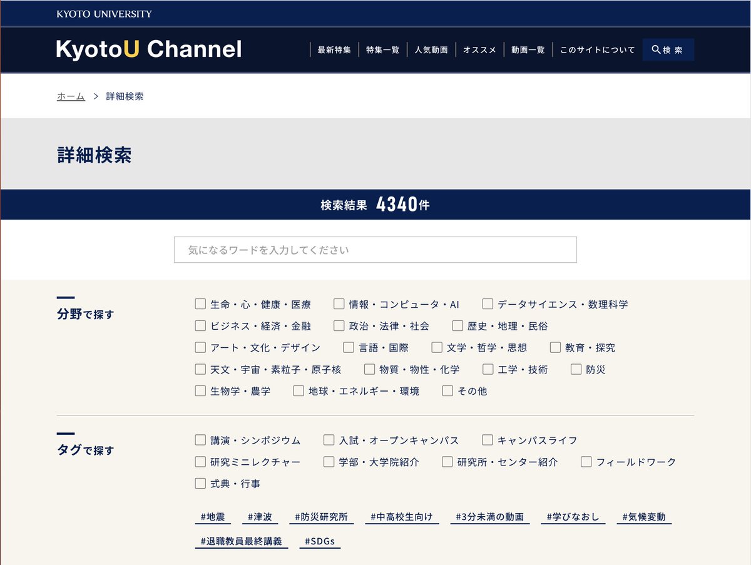This screenshot has width=751, height=565.
Task: Check the フィールドワーク checkbox
Action: [x=586, y=462]
